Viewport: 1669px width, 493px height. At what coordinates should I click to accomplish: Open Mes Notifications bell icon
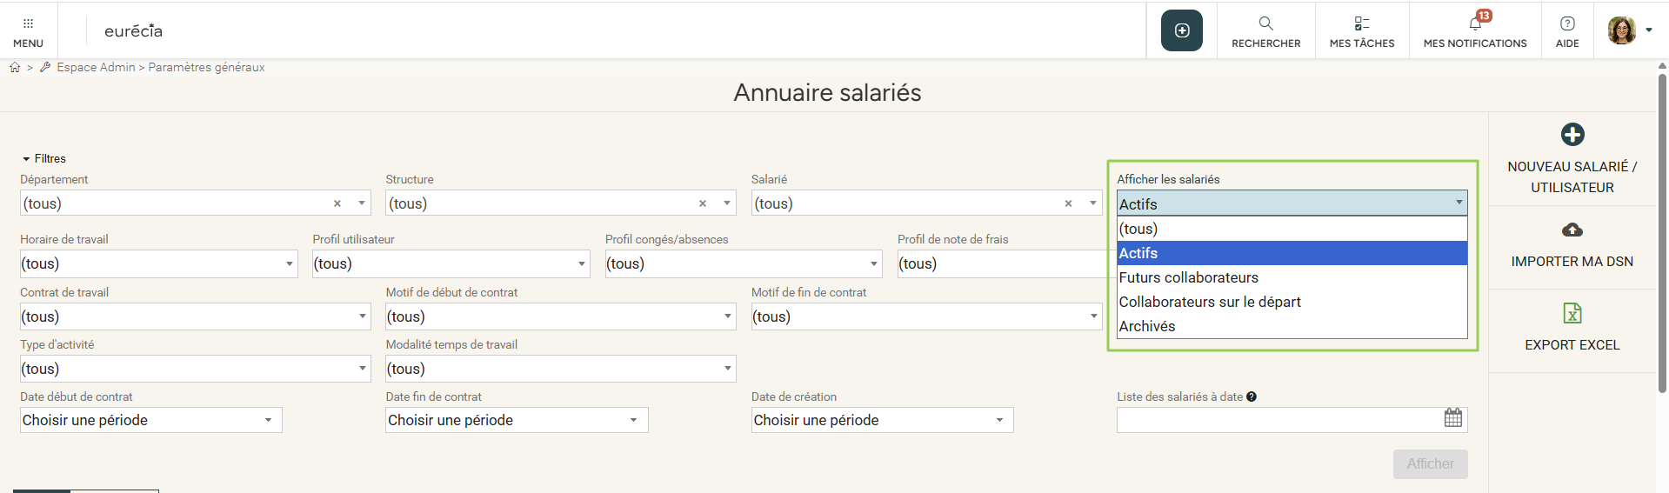[x=1475, y=23]
